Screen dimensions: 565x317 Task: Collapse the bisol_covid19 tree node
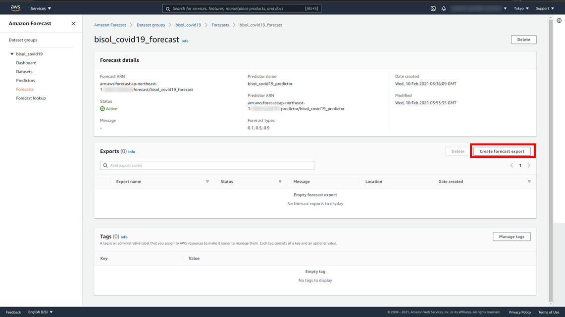pyautogui.click(x=12, y=54)
